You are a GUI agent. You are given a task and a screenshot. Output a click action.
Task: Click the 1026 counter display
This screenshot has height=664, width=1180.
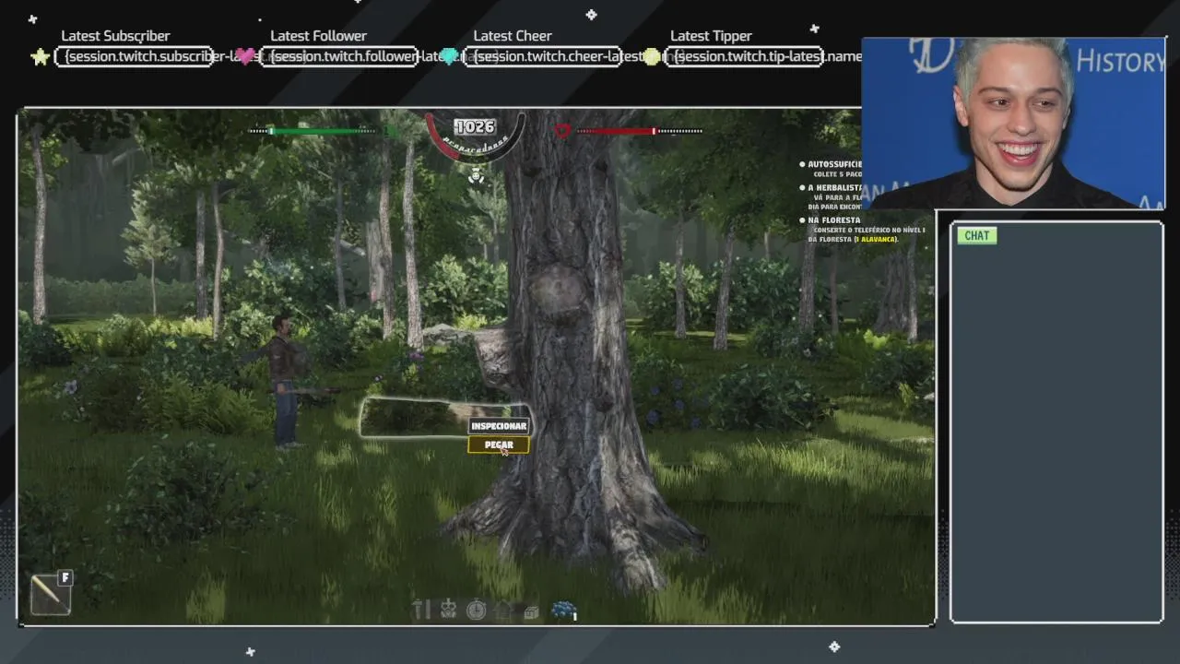476,126
